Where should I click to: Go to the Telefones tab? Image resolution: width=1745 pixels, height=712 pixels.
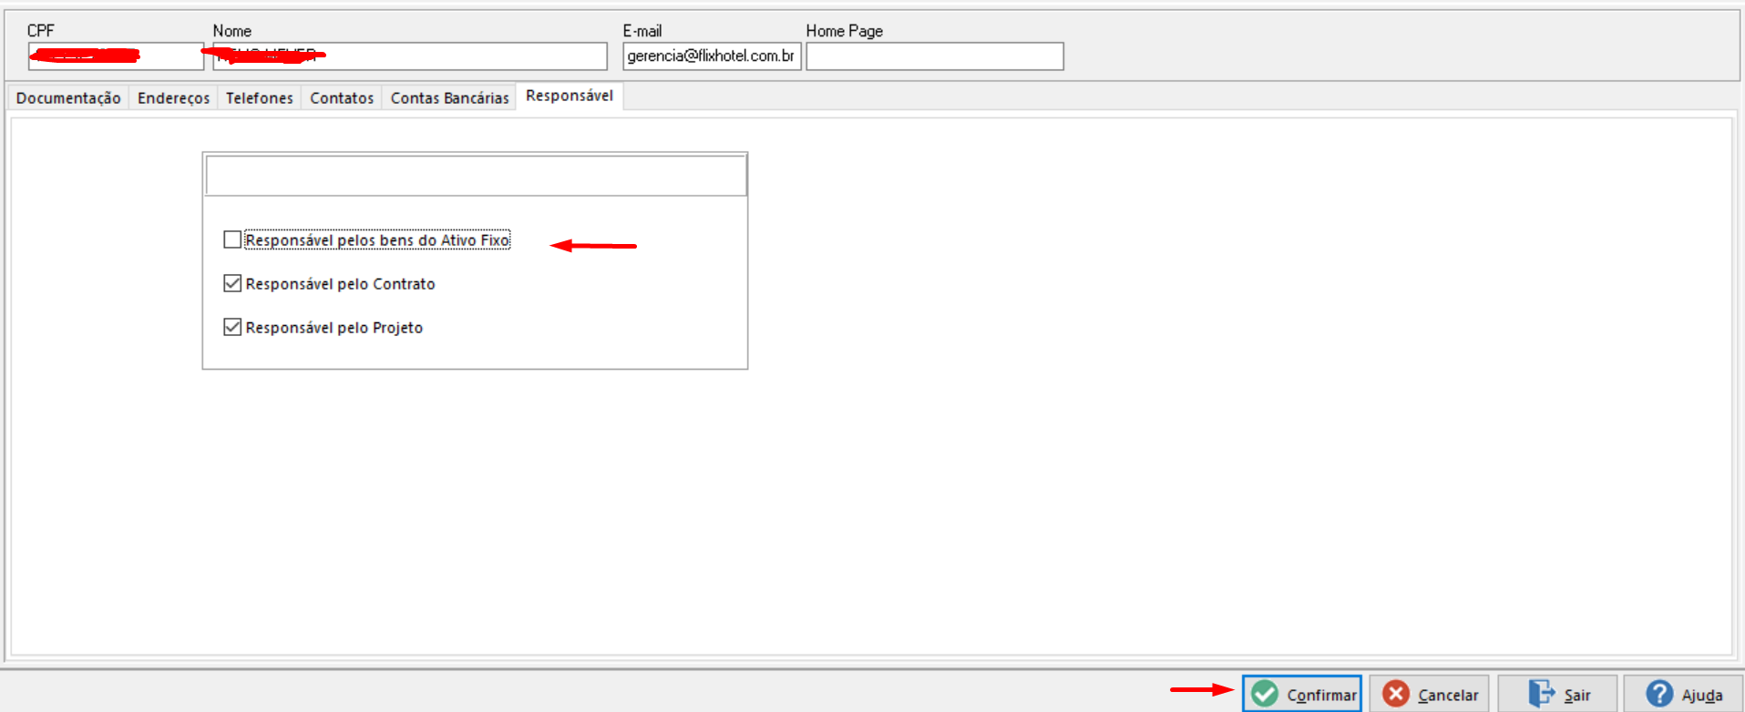(260, 97)
